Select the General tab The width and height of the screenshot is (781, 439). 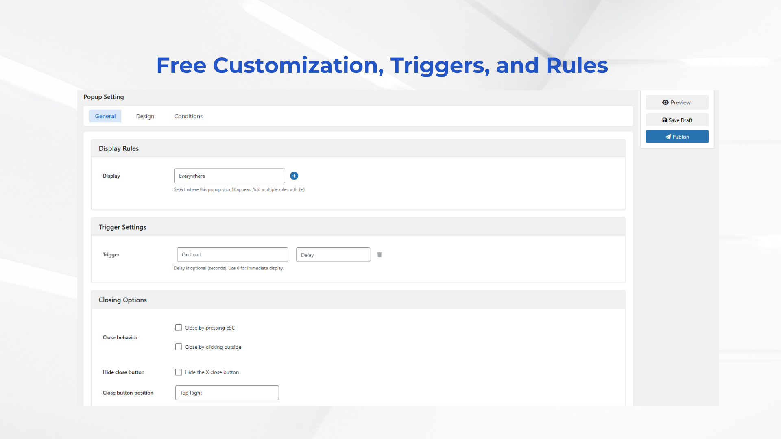105,116
